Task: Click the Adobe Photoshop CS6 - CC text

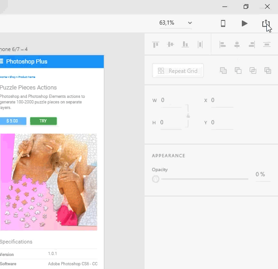Action: click(73, 264)
